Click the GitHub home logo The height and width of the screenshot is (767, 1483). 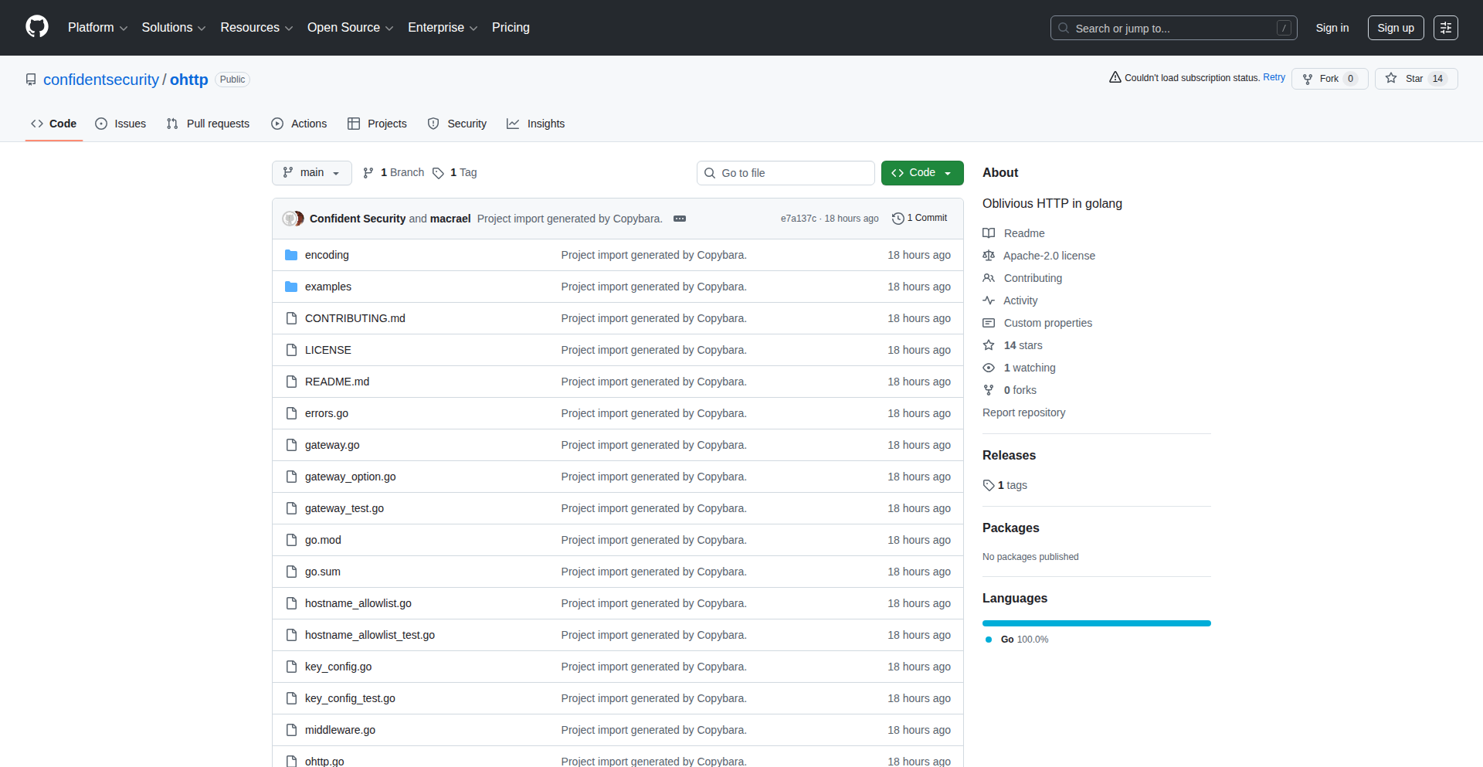tap(36, 27)
